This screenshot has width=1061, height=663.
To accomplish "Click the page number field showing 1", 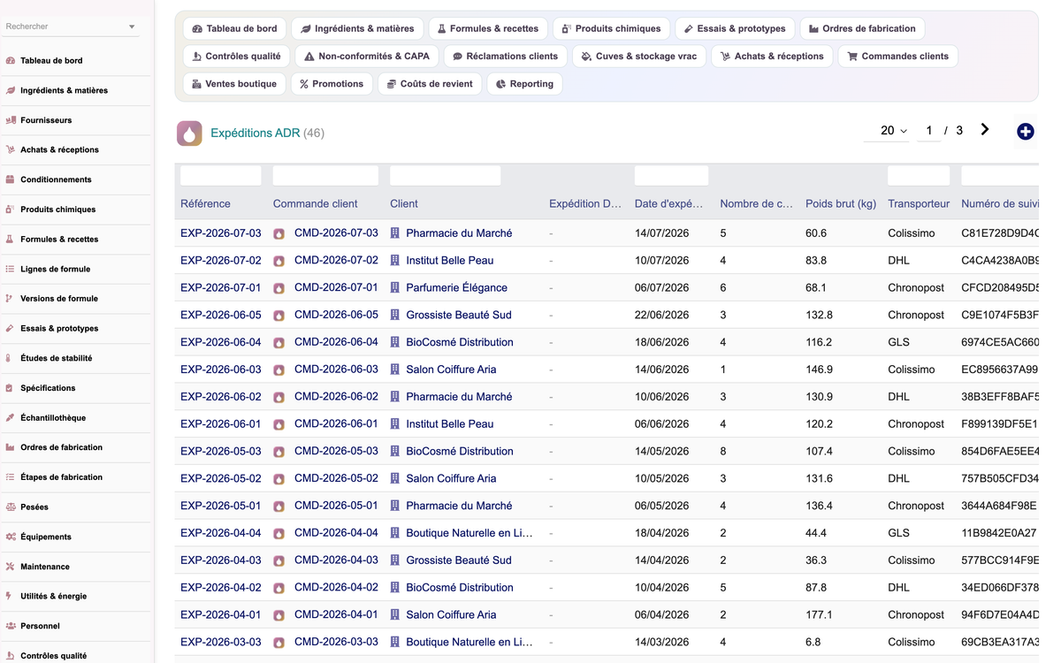I will (x=928, y=131).
